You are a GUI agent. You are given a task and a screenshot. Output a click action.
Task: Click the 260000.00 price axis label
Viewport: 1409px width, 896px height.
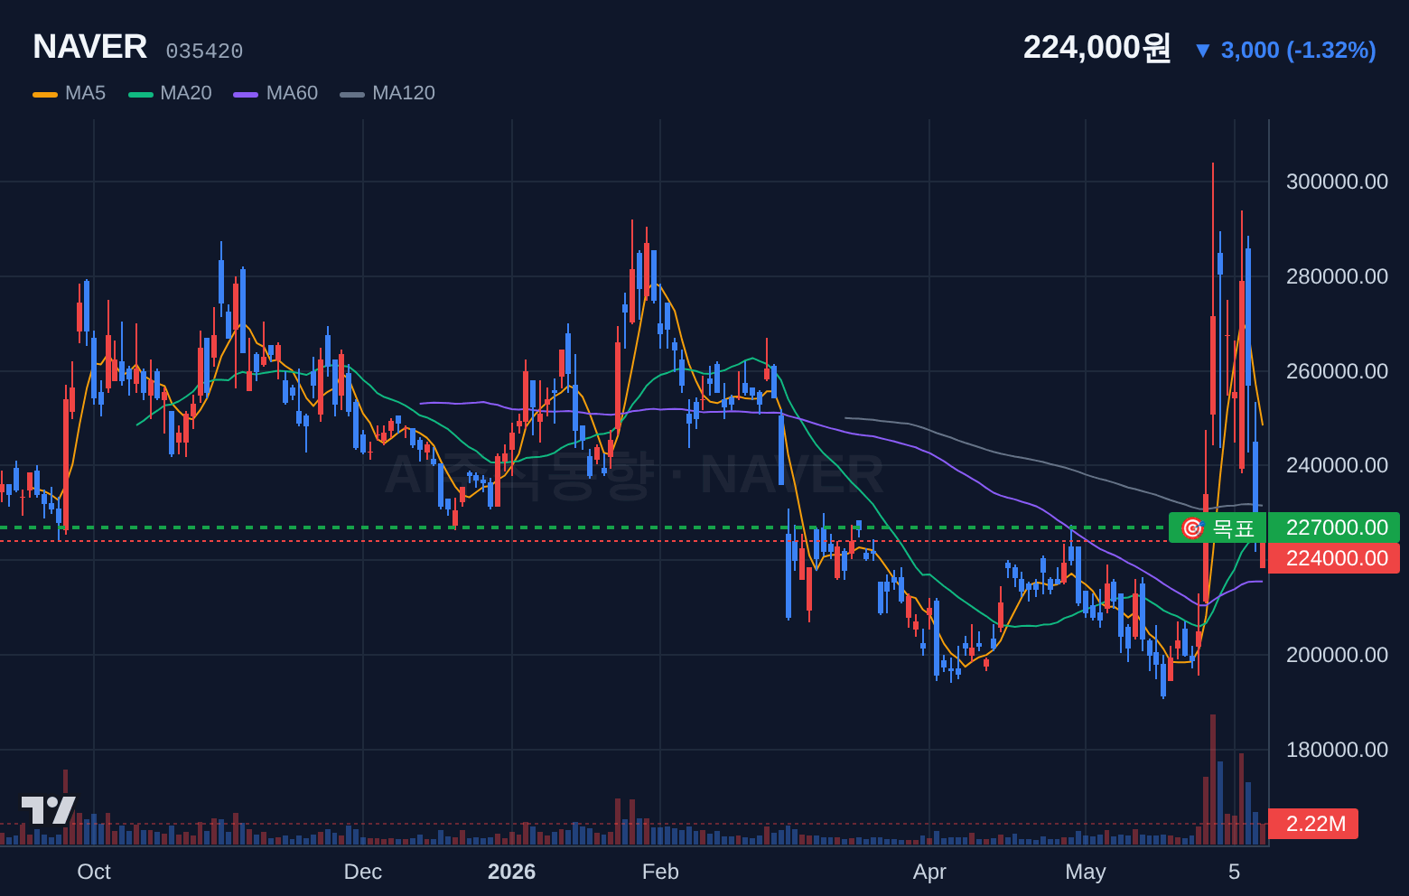1337,371
